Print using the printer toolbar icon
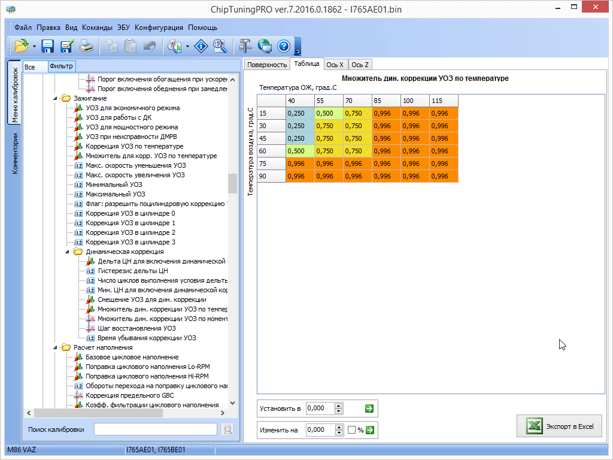613x460 pixels. 87,46
